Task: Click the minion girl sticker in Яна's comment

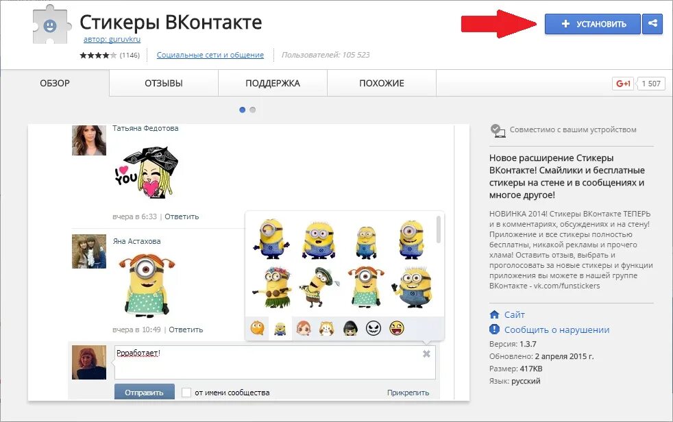Action: [x=147, y=285]
